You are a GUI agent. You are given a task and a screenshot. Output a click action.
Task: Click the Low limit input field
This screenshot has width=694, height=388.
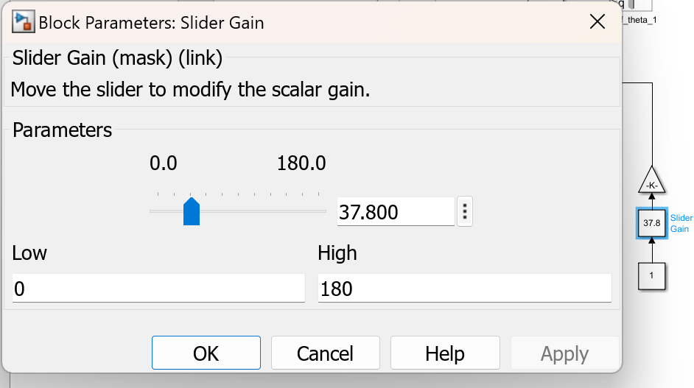tap(158, 289)
